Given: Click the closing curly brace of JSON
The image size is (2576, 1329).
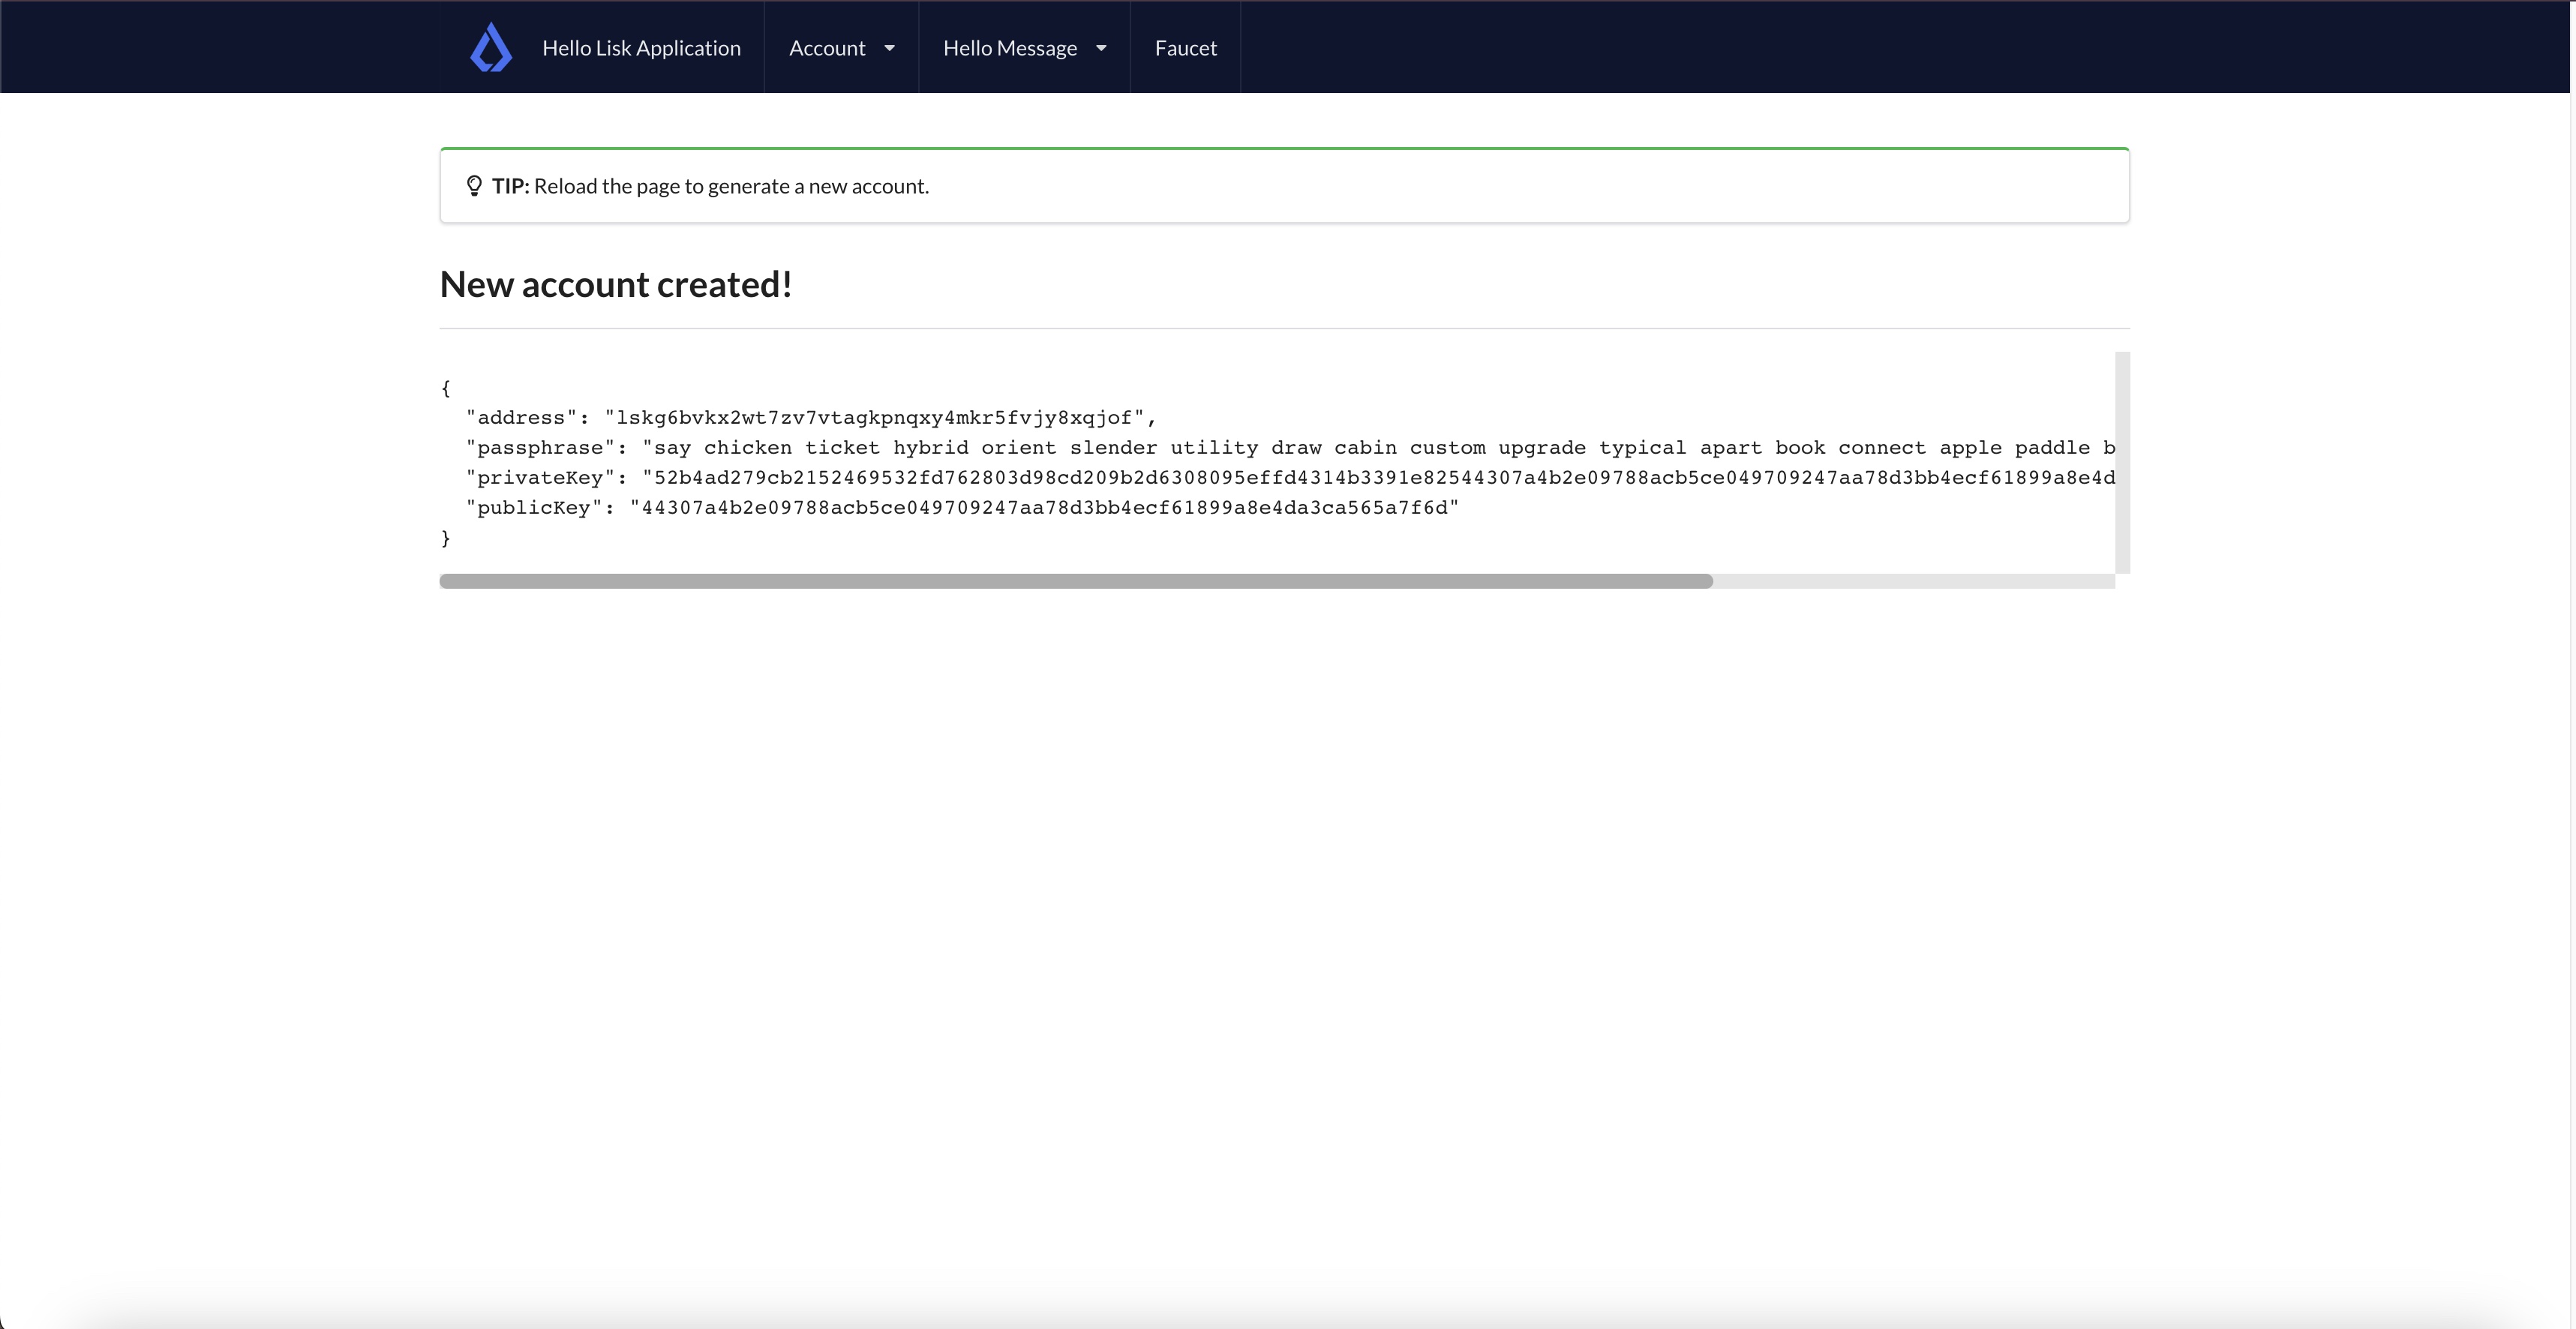Looking at the screenshot, I should pyautogui.click(x=446, y=538).
